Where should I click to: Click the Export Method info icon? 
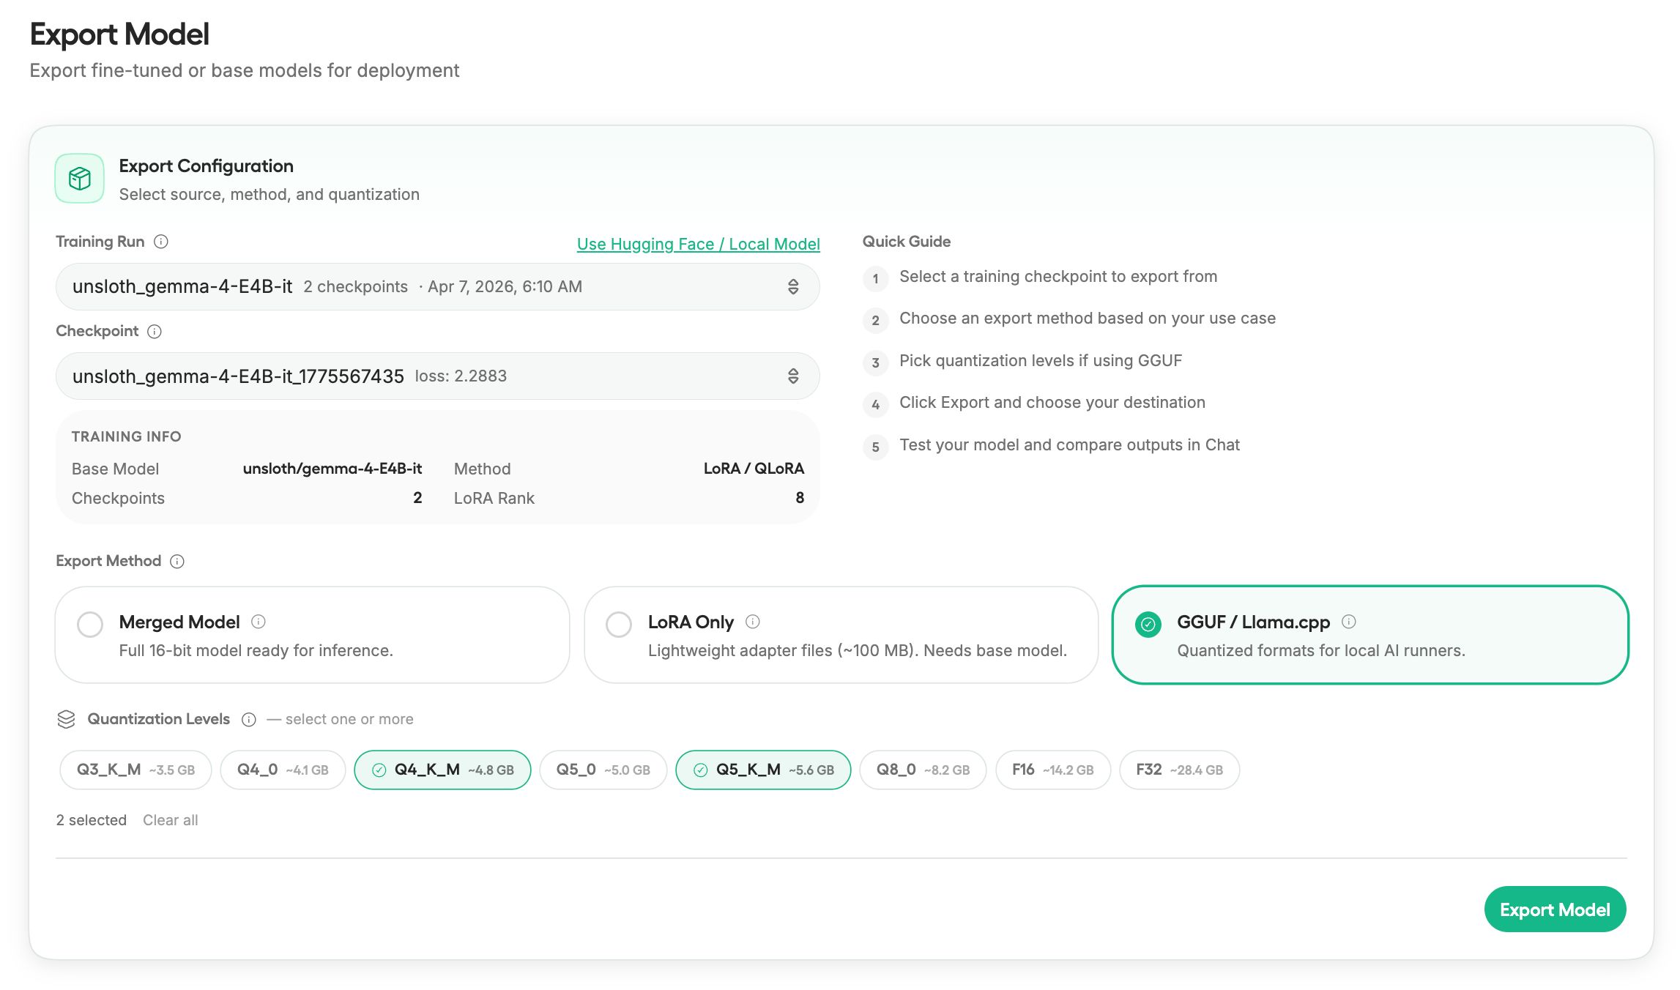pyautogui.click(x=177, y=562)
